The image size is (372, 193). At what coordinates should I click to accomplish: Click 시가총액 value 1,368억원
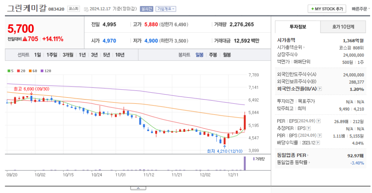coord(353,41)
